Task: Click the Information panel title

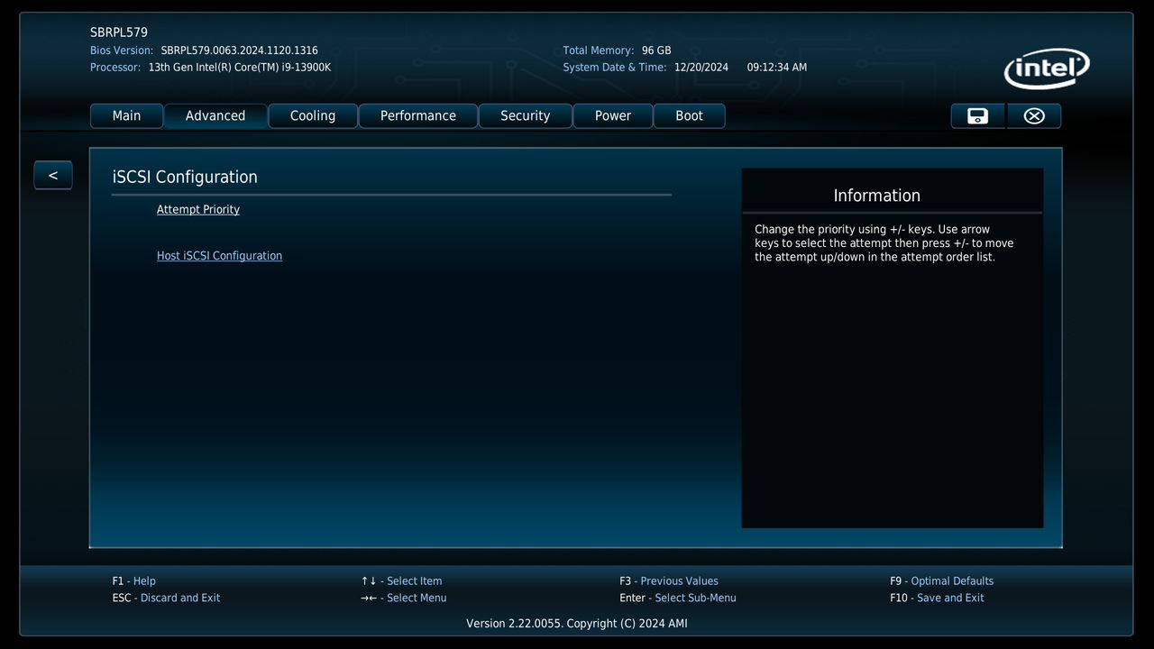Action: click(x=876, y=196)
